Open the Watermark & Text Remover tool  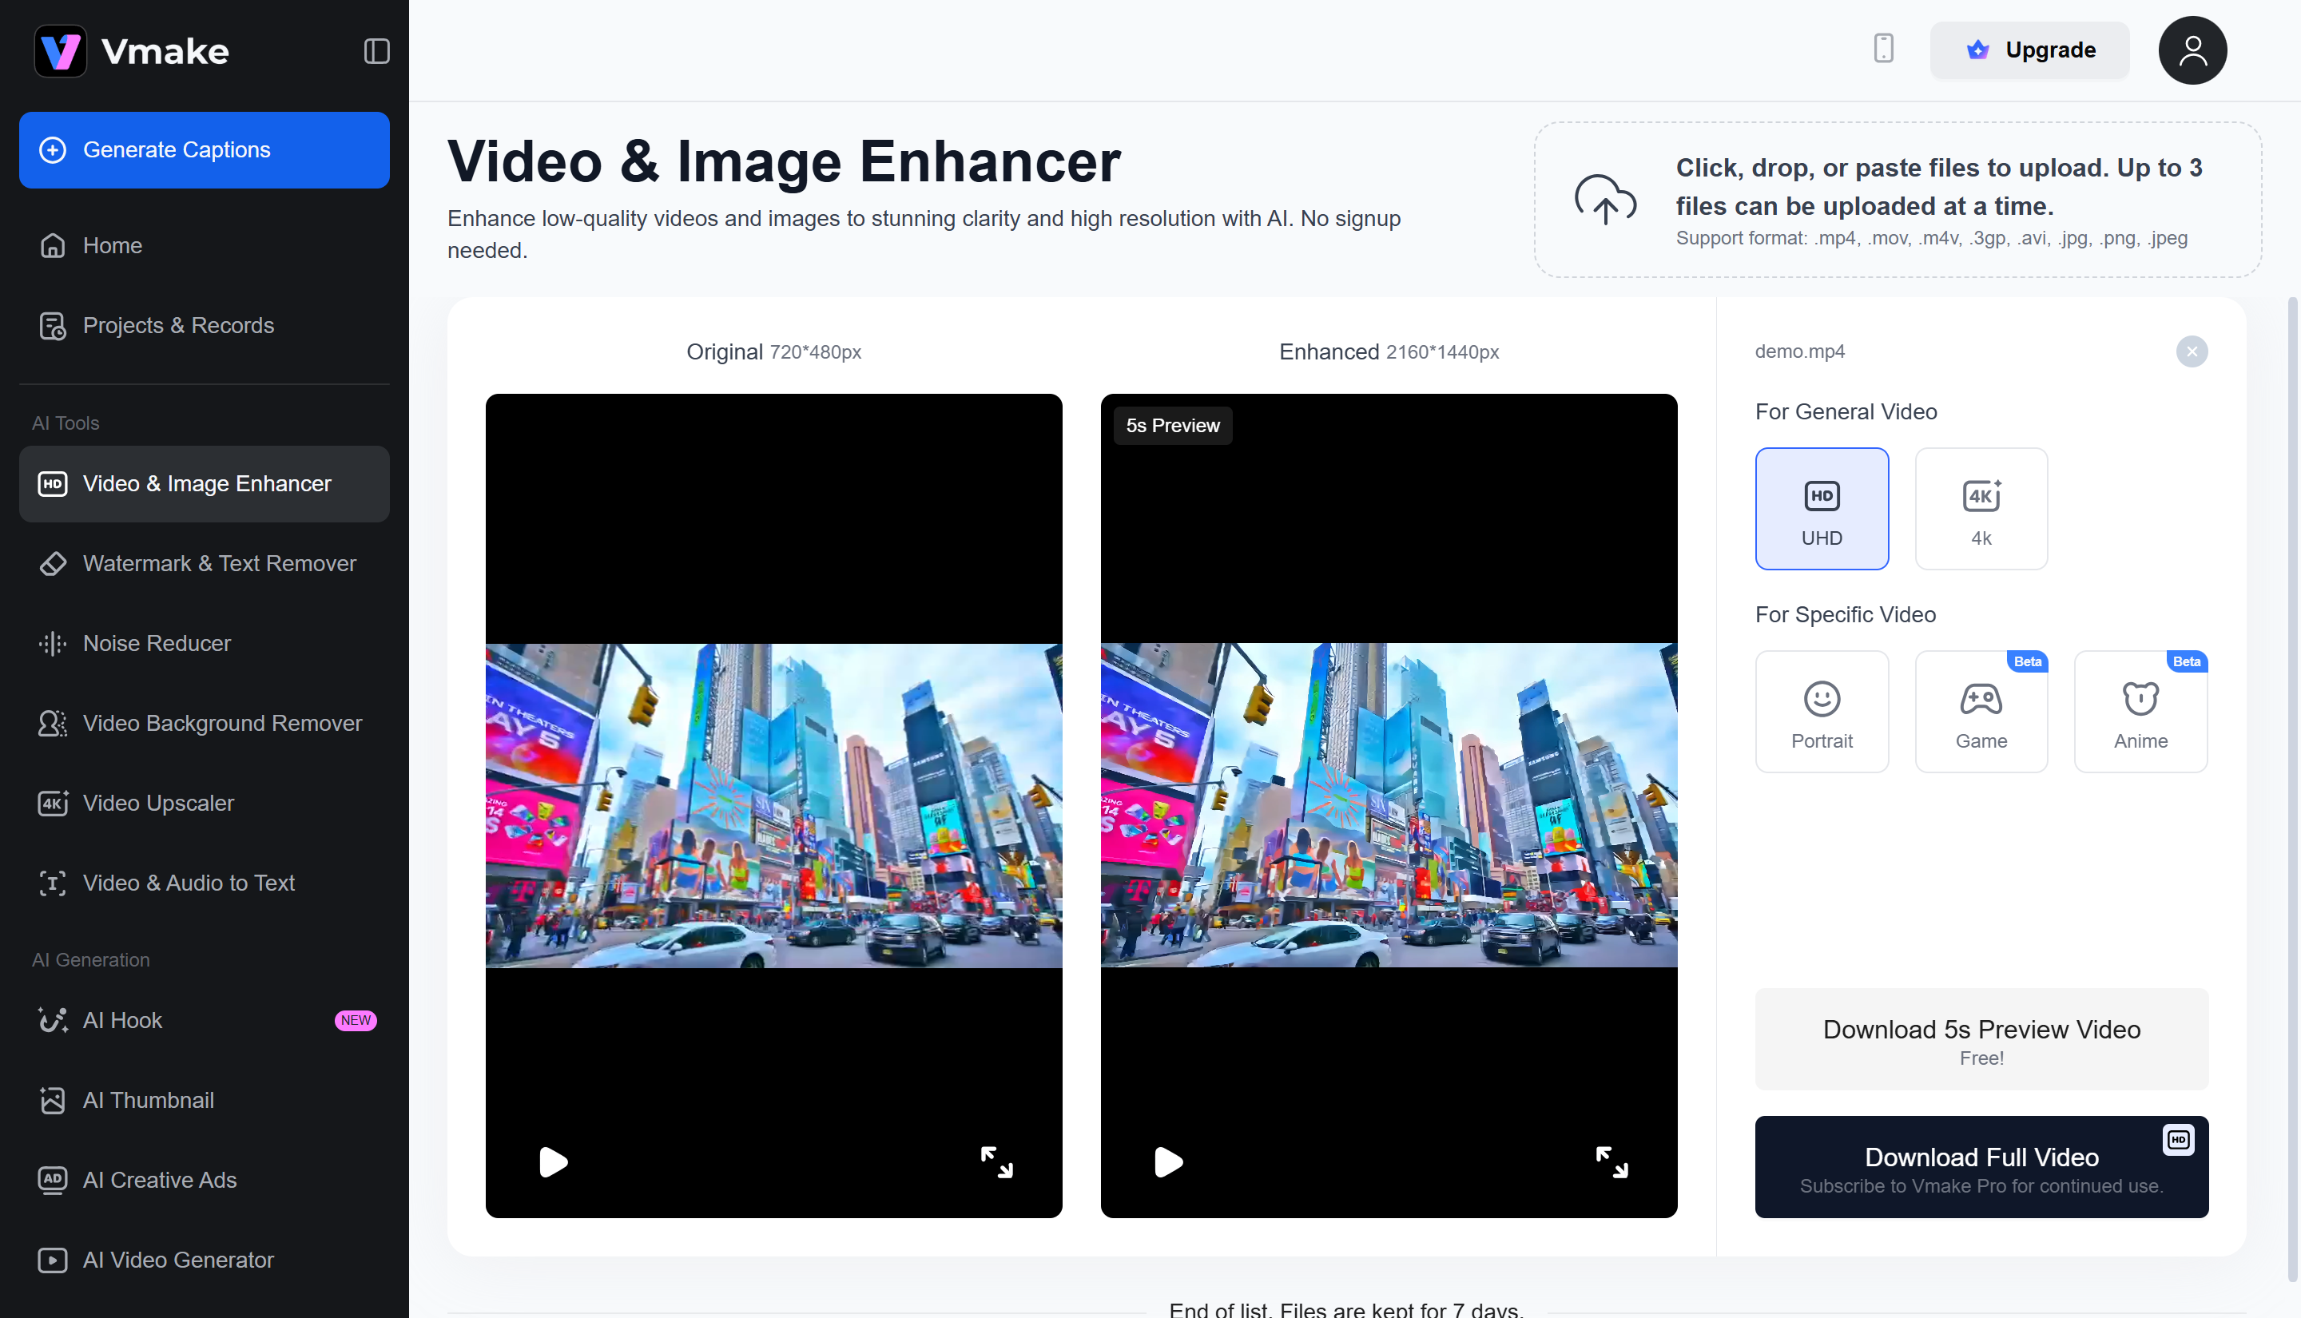[219, 563]
